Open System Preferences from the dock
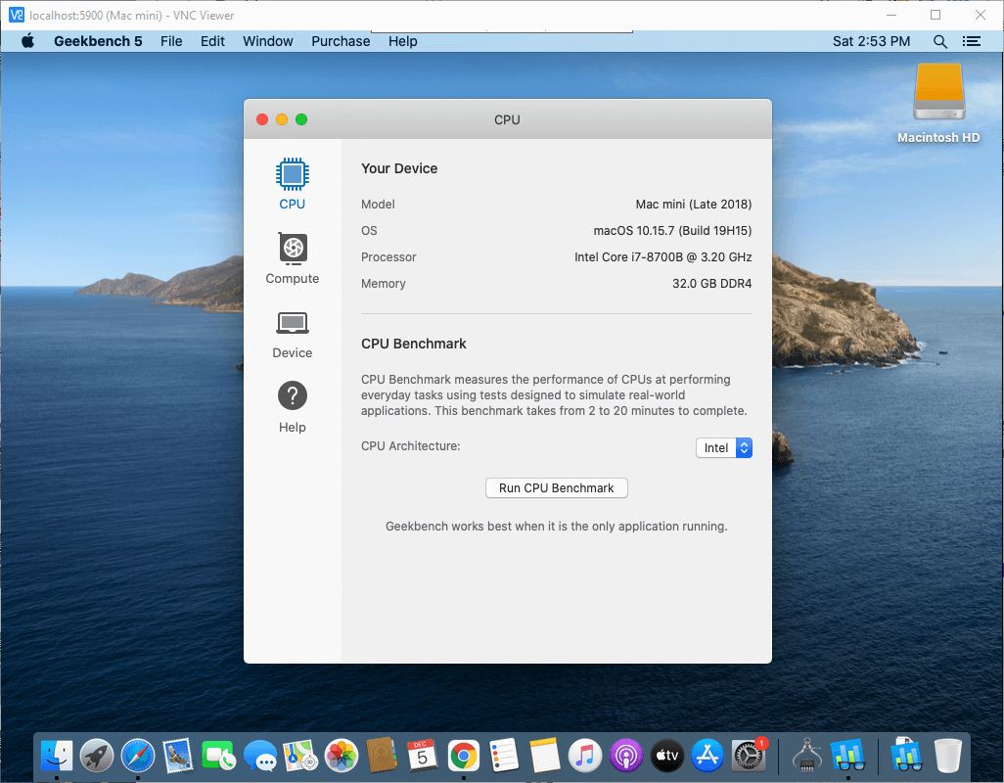 748,755
